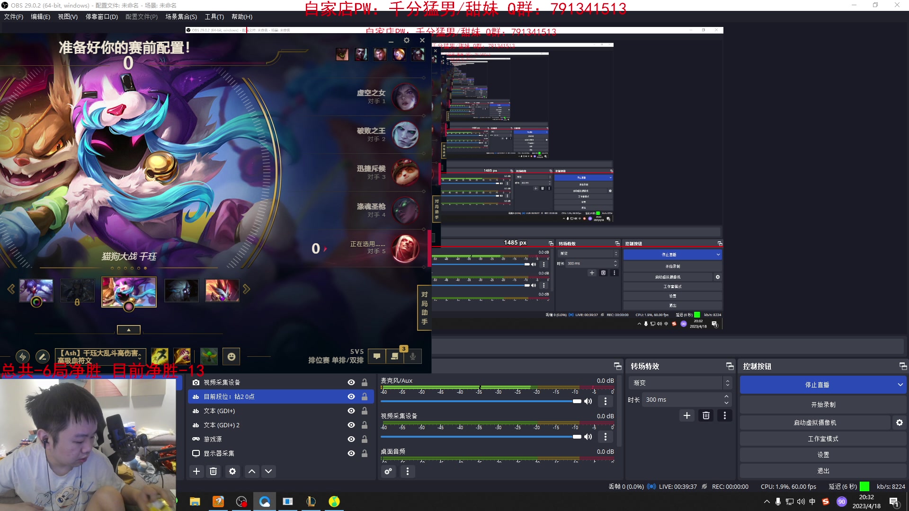
Task: Toggle lock on 游戏源 source
Action: click(365, 439)
